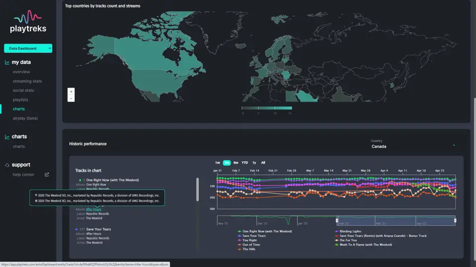Click the Republic Records label under Save Your Tears

click(x=98, y=238)
